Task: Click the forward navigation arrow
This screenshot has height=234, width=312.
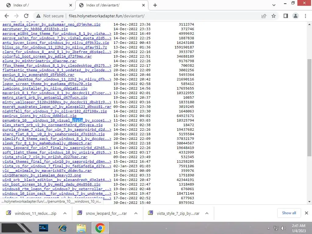Action: (x=16, y=16)
